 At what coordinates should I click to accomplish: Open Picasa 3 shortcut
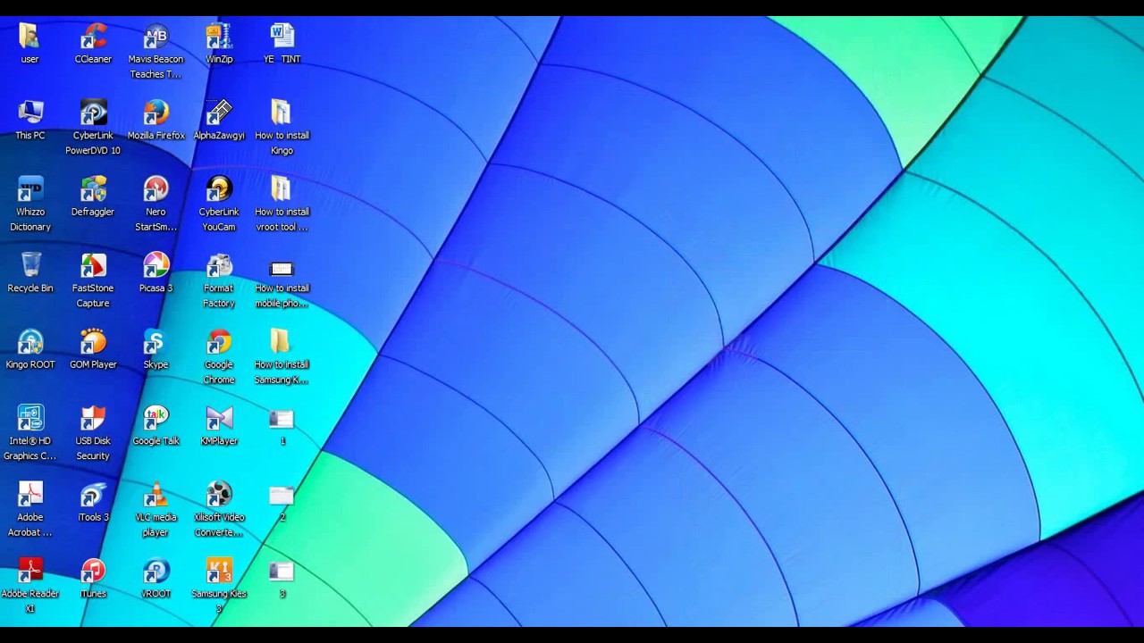(156, 266)
